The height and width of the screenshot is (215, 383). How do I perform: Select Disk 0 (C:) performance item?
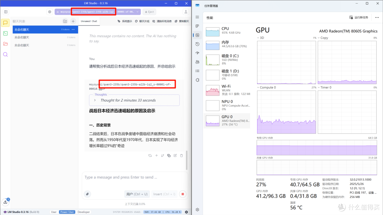point(228,60)
